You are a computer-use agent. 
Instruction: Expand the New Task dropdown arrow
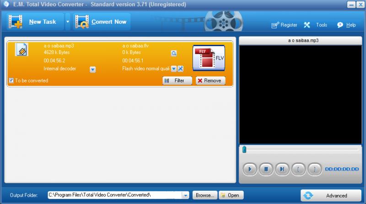click(x=68, y=21)
